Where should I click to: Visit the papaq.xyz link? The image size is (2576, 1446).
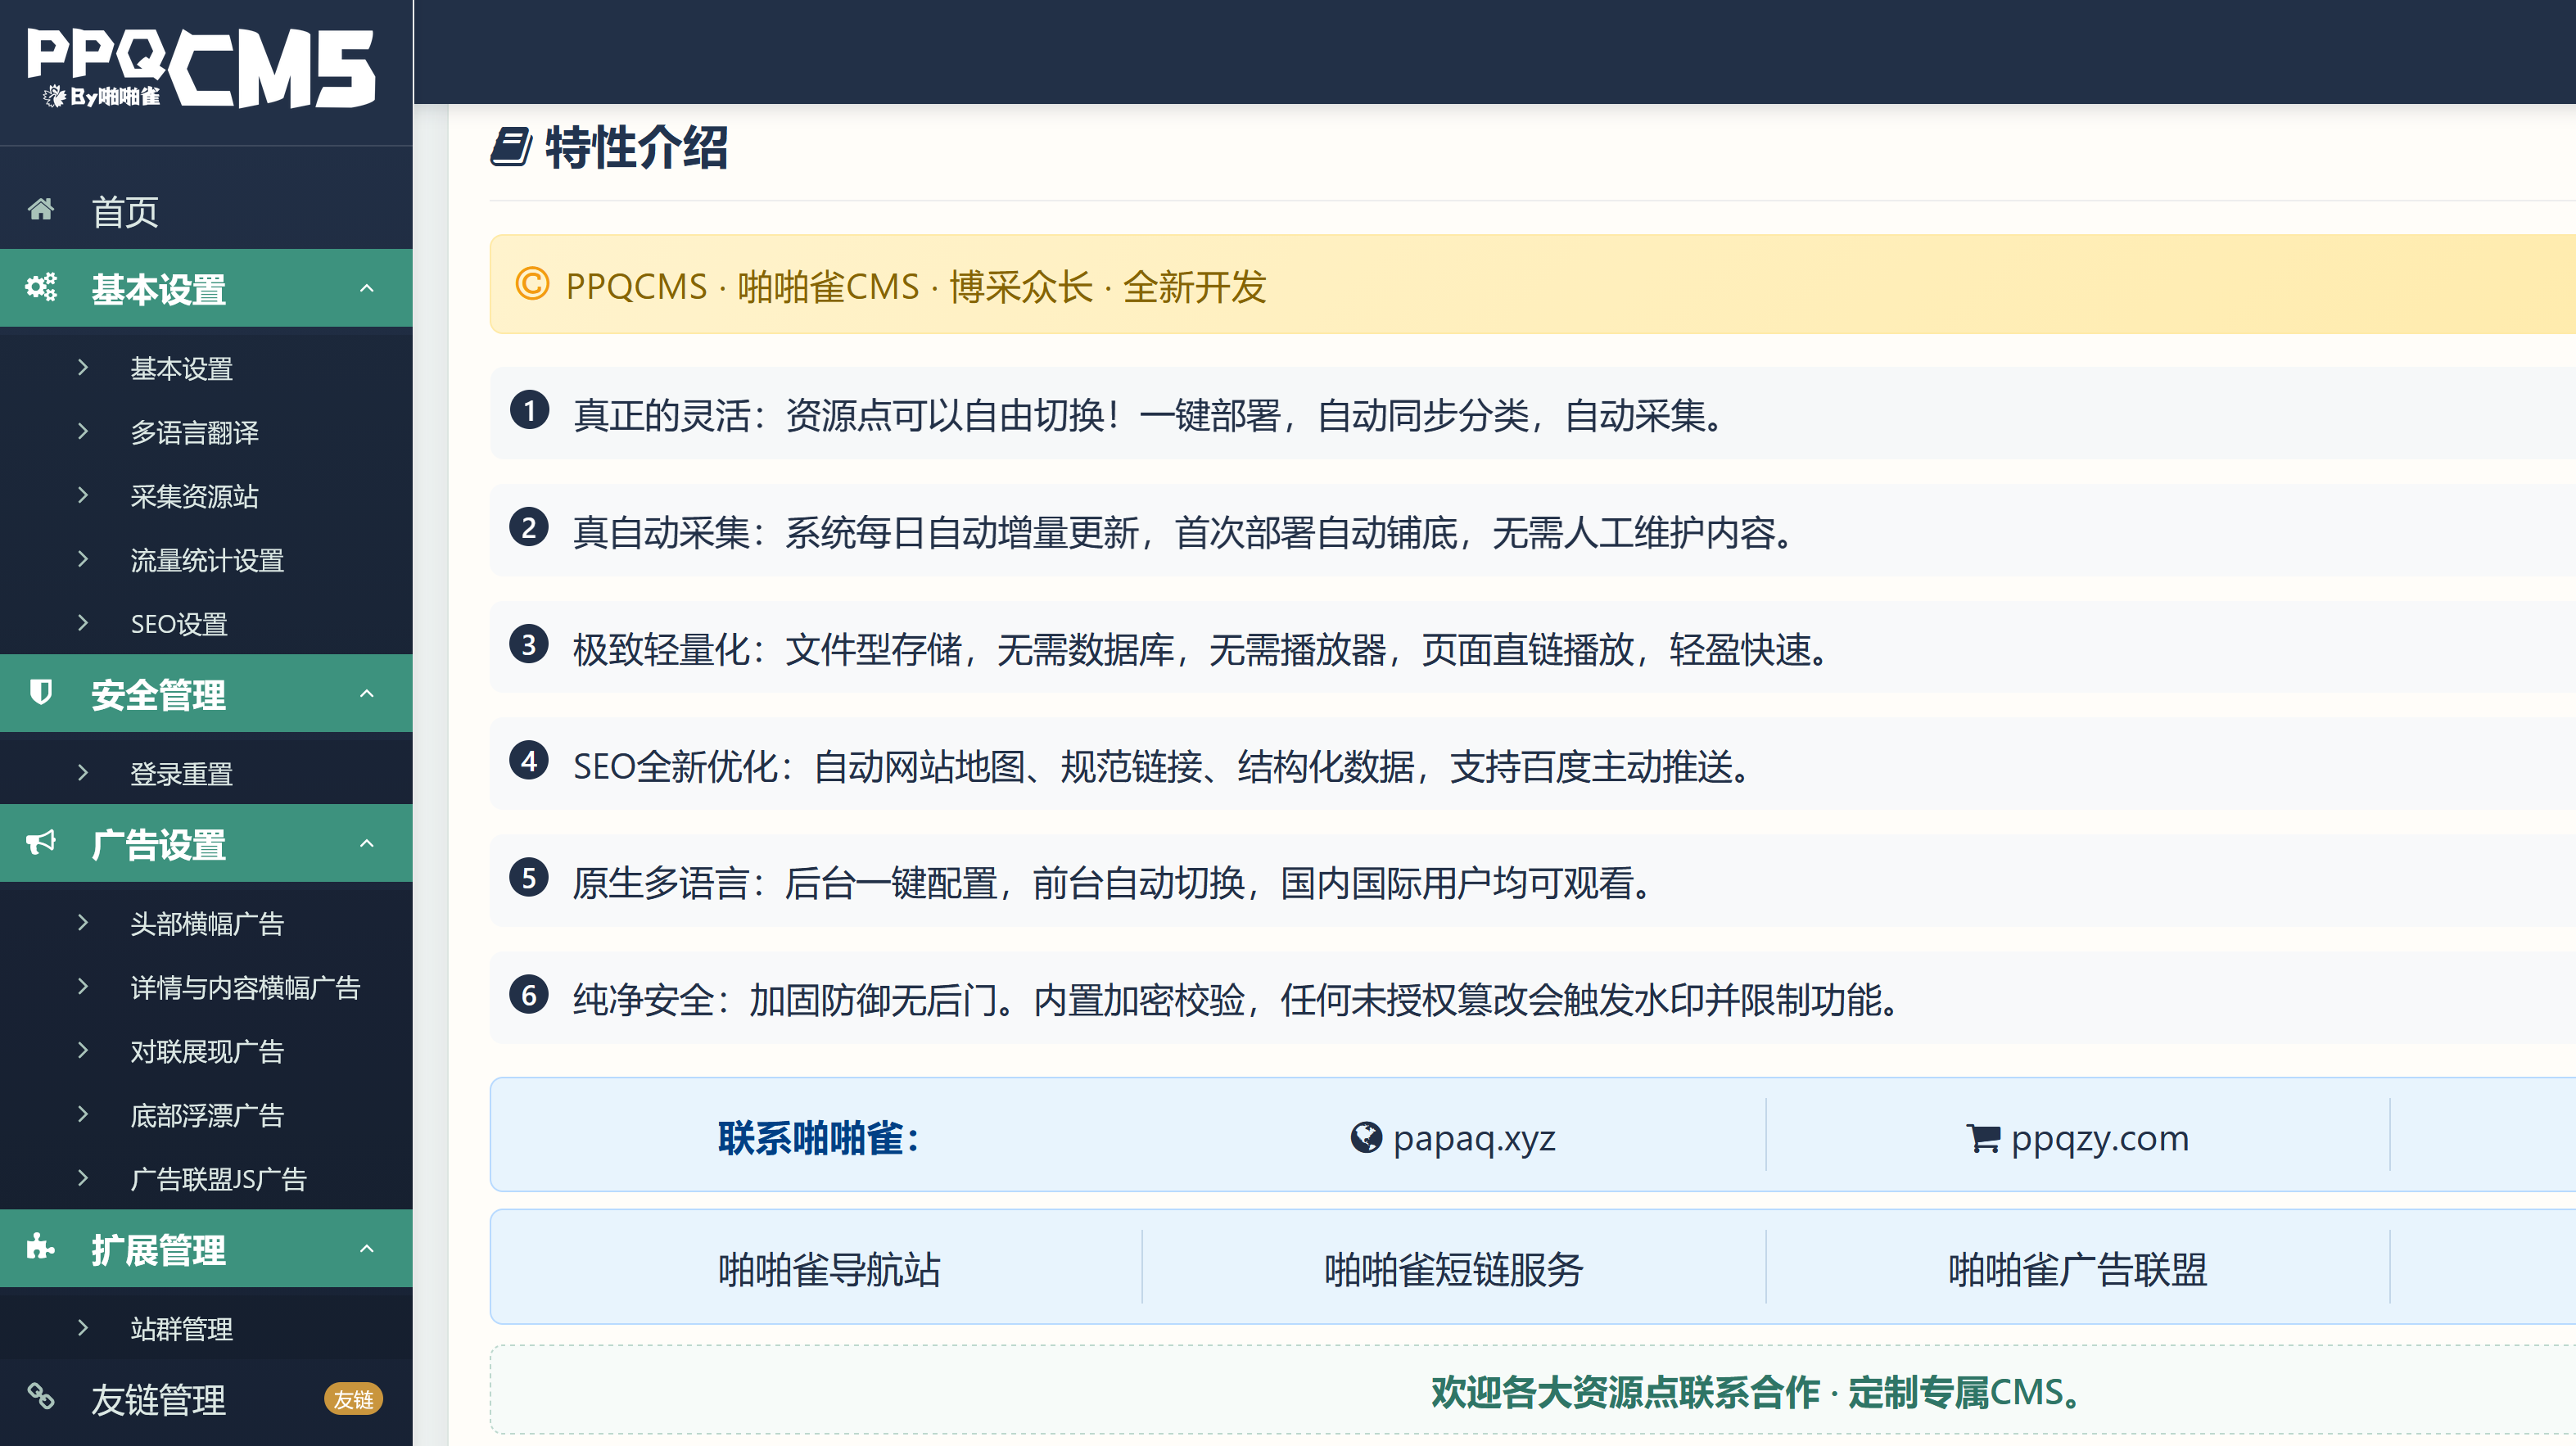point(1474,1138)
